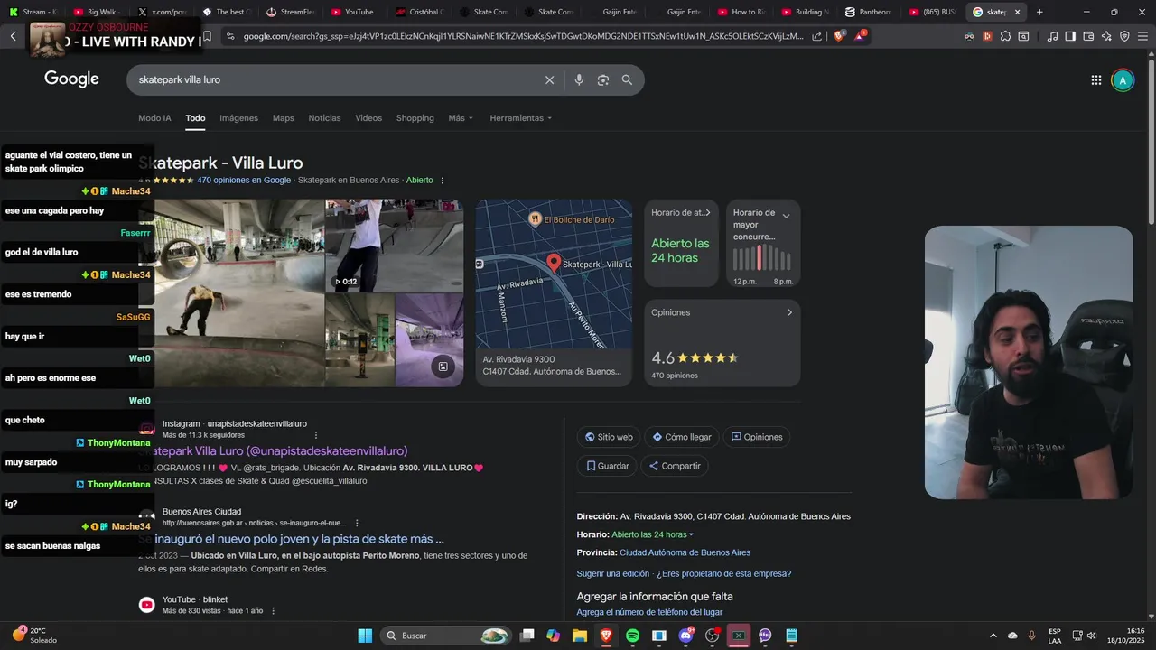Viewport: 1156px width, 650px height.
Task: Open the Herramientas dropdown
Action: coord(520,118)
